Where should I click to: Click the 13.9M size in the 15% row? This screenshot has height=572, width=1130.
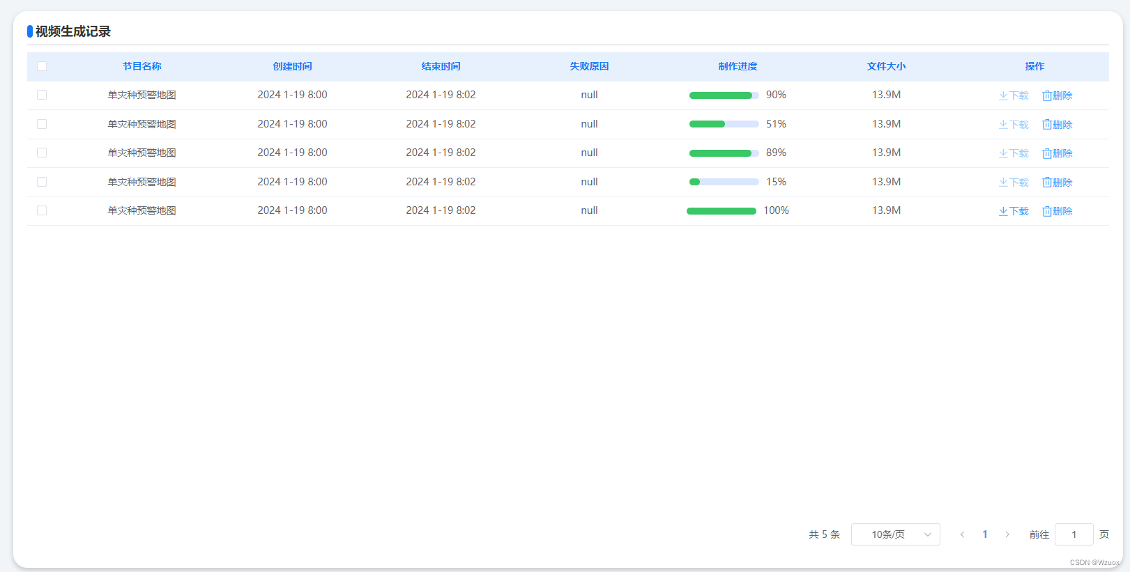[887, 182]
